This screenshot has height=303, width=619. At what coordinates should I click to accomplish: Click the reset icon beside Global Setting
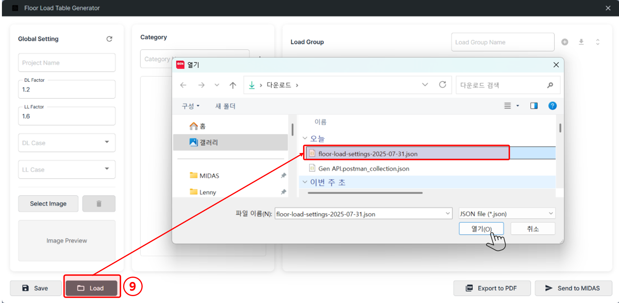(x=109, y=39)
